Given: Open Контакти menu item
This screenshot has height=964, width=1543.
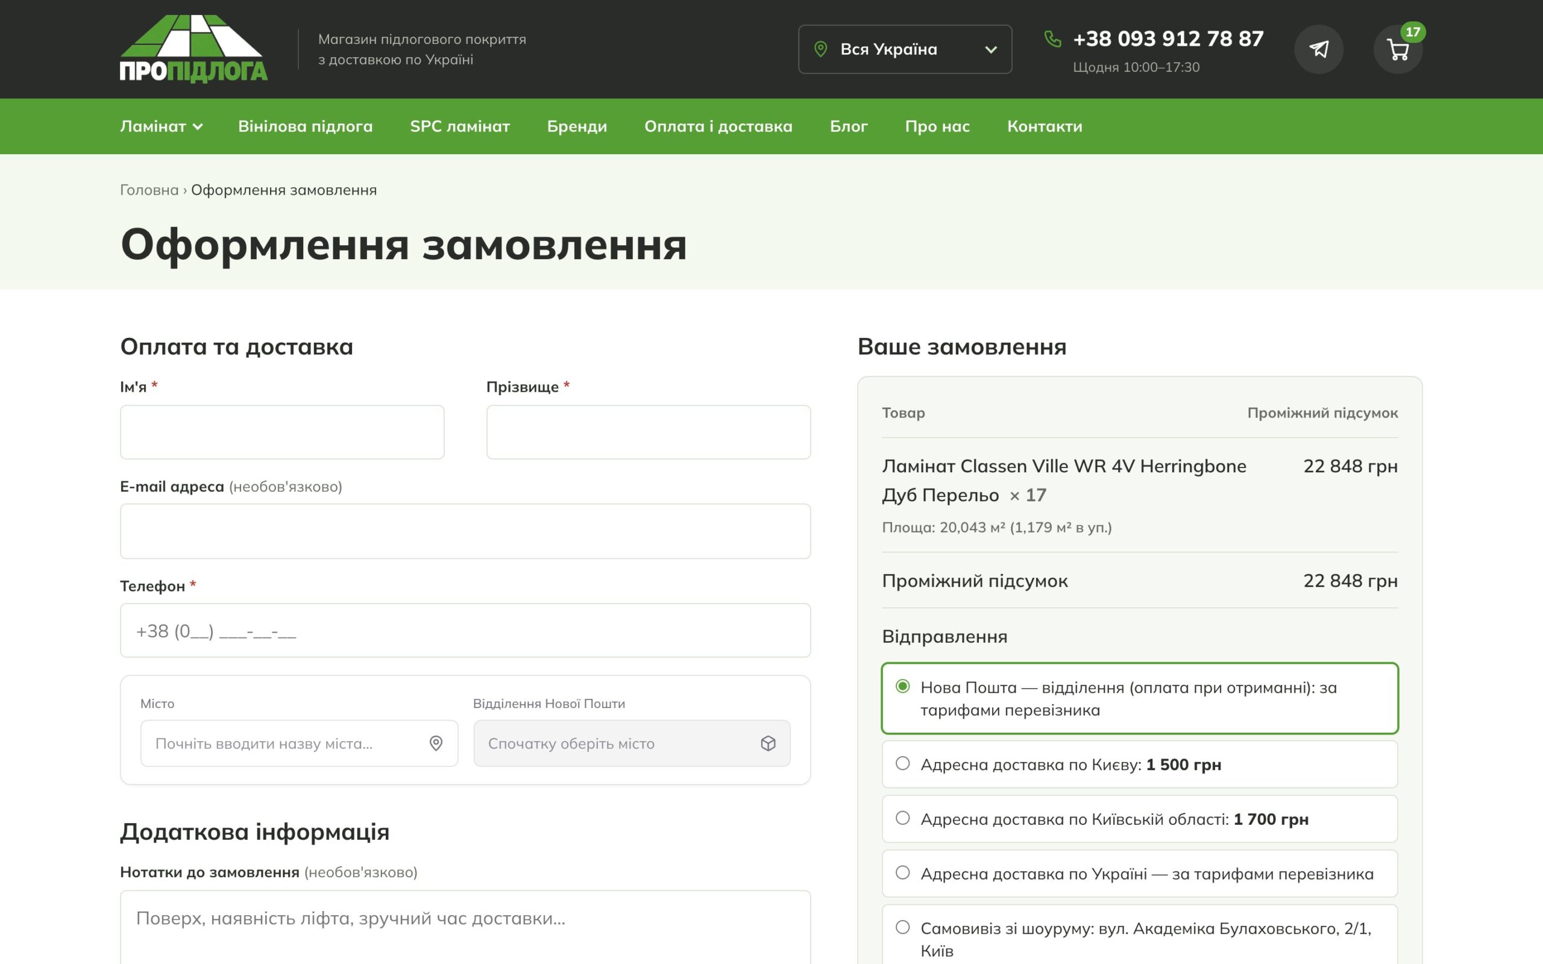Looking at the screenshot, I should pos(1045,127).
